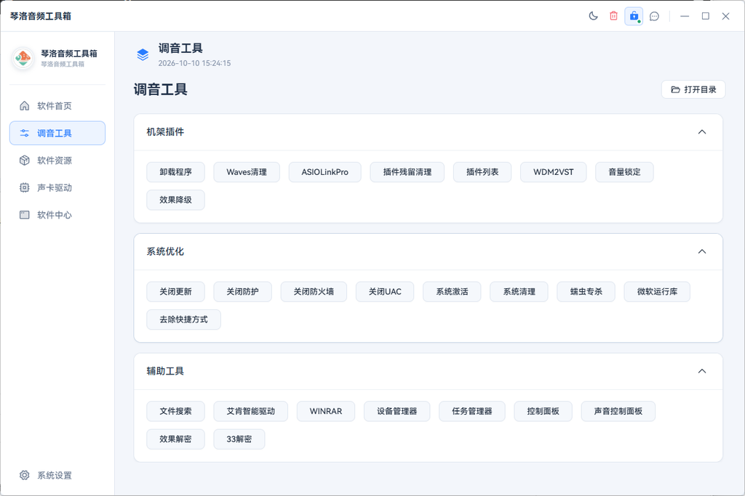Open 任务管理器
Viewport: 745px width, 496px height.
(x=471, y=411)
